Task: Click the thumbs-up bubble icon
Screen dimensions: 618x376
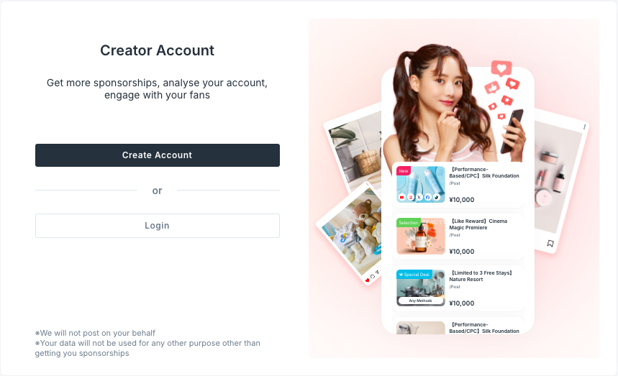Action: click(492, 88)
